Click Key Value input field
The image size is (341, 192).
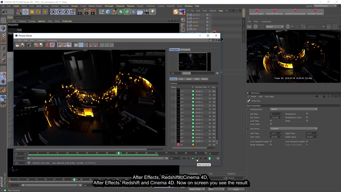pyautogui.click(x=276, y=117)
